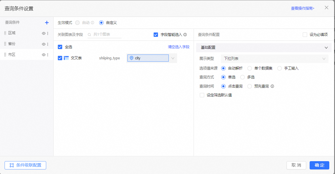Viewport: 335px width, 174px height.
Task: Click 清空选入字段 link
Action: click(178, 47)
